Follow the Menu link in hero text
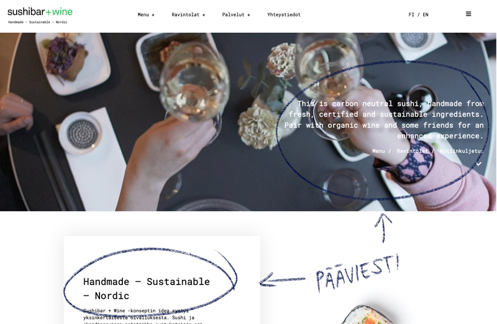This screenshot has height=324, width=497. pos(378,151)
